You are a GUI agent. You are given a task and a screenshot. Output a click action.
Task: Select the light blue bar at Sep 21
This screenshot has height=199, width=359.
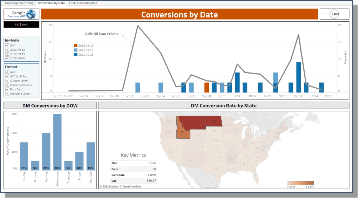pos(137,87)
